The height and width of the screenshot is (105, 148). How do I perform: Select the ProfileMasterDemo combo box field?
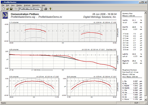31,9
